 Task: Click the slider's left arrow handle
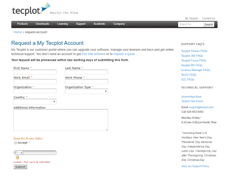[16, 153]
